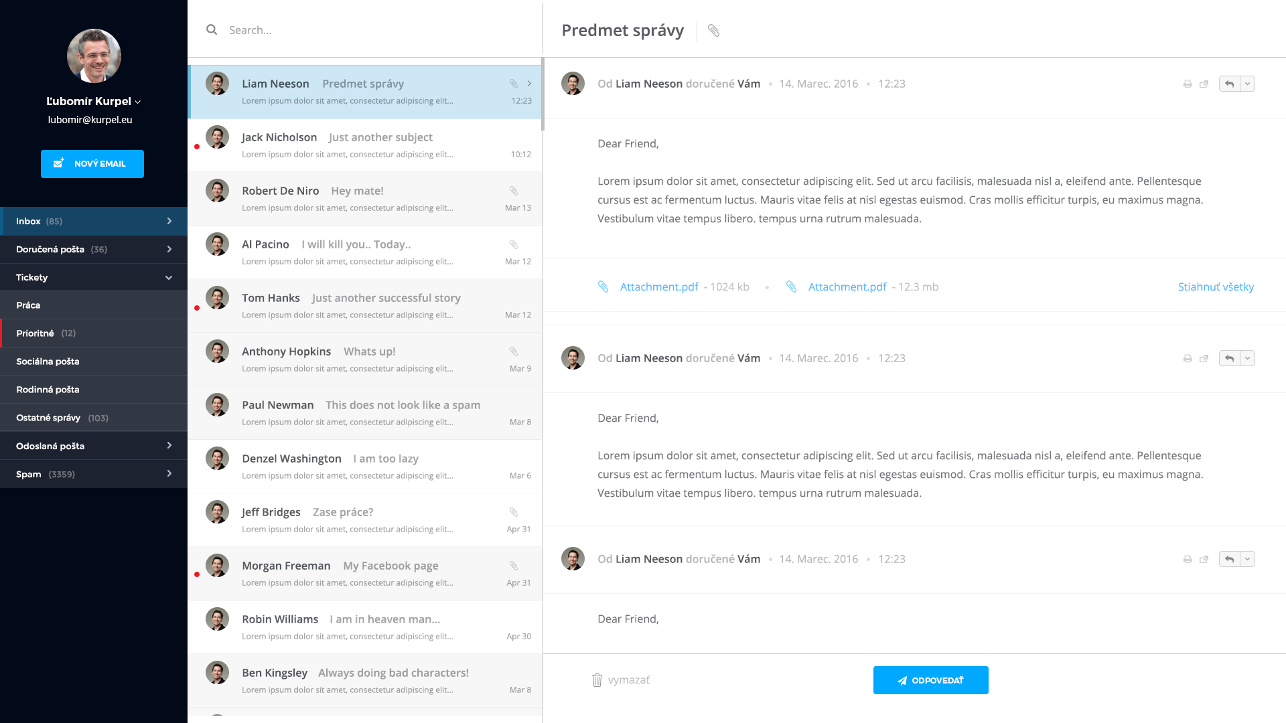This screenshot has height=723, width=1286.
Task: Click the email list scrollbar handle
Action: (x=543, y=94)
